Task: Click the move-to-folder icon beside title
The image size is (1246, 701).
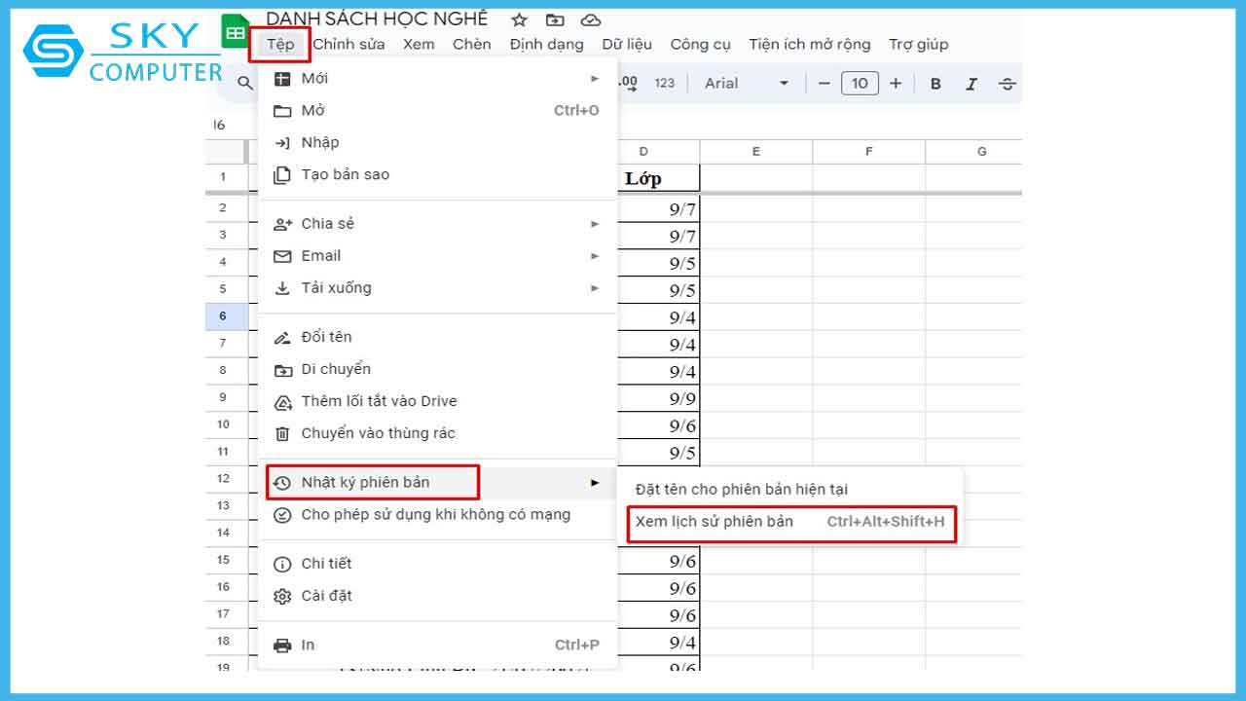Action: tap(555, 19)
